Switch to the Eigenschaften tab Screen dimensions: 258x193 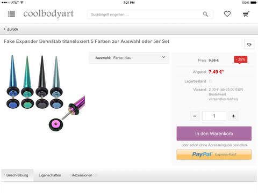(x=50, y=175)
